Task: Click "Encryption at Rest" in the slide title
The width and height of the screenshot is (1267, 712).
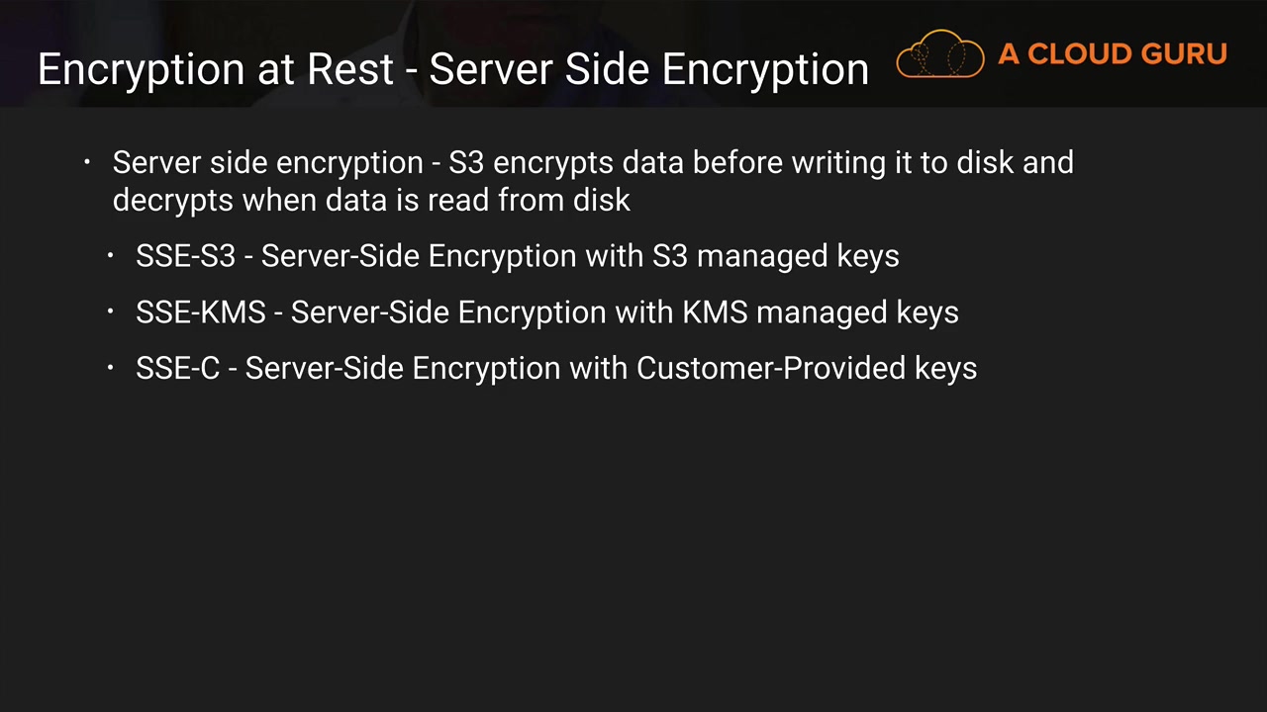Action: [216, 70]
